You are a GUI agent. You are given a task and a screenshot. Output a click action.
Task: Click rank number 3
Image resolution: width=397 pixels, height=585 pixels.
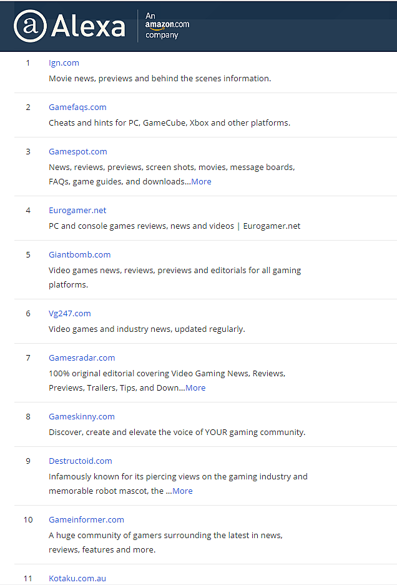click(28, 152)
